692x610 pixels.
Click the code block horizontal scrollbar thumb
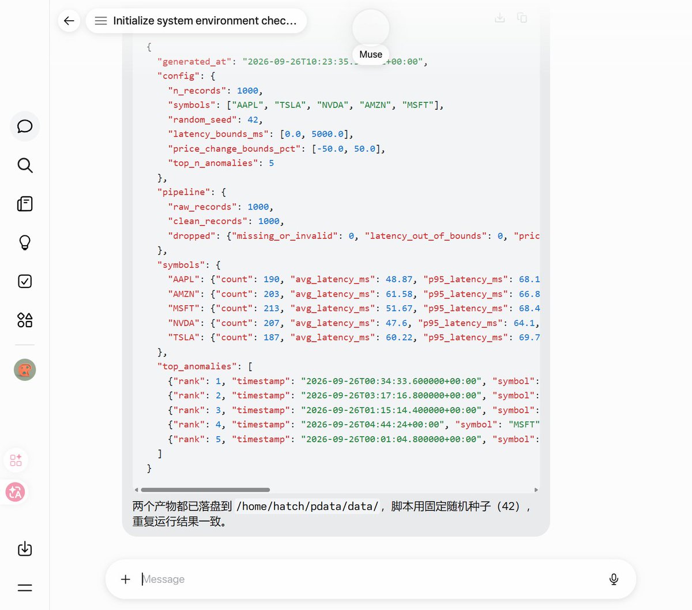tap(205, 490)
